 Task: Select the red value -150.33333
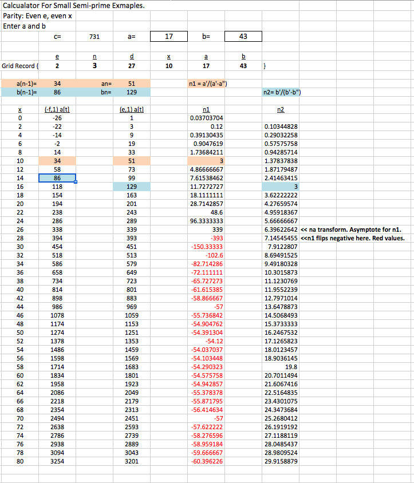206,247
